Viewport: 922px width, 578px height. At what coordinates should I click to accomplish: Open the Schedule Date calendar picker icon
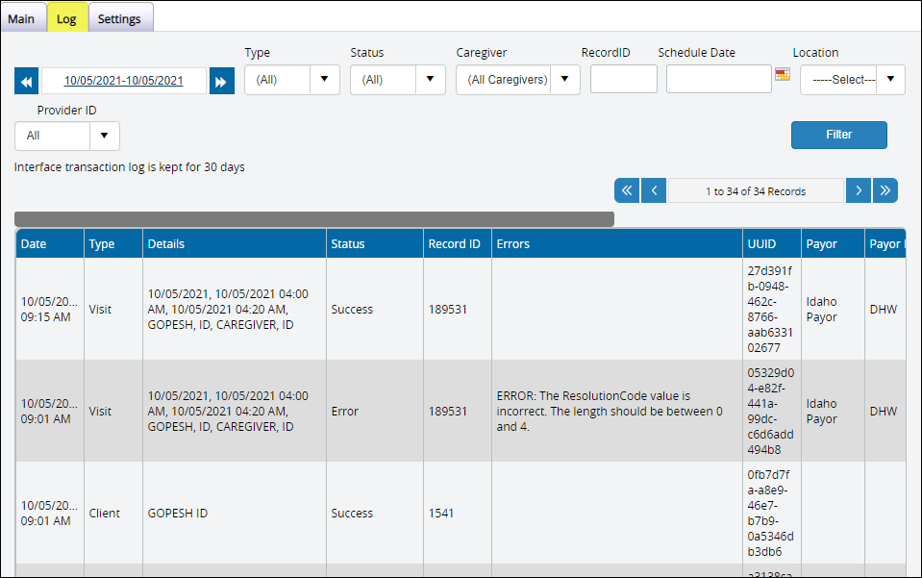782,75
